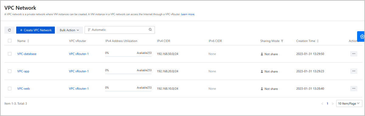Click the search magnifier icon
This screenshot has width=365, height=116.
coord(150,30)
